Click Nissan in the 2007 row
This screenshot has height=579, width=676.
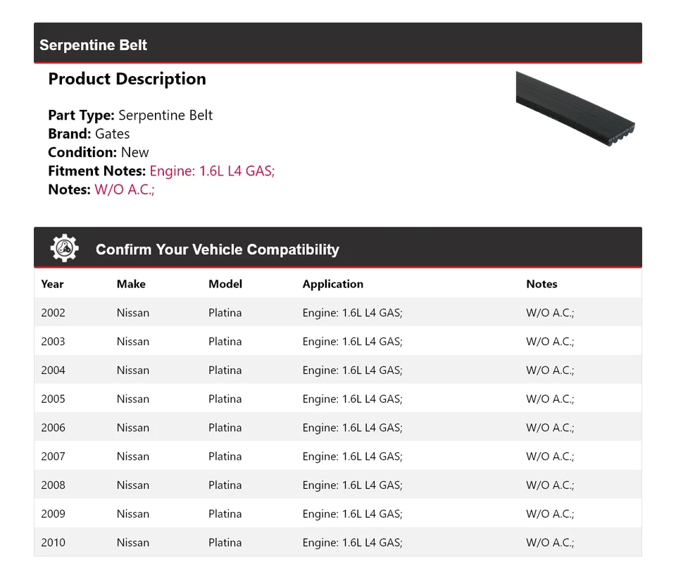133,456
